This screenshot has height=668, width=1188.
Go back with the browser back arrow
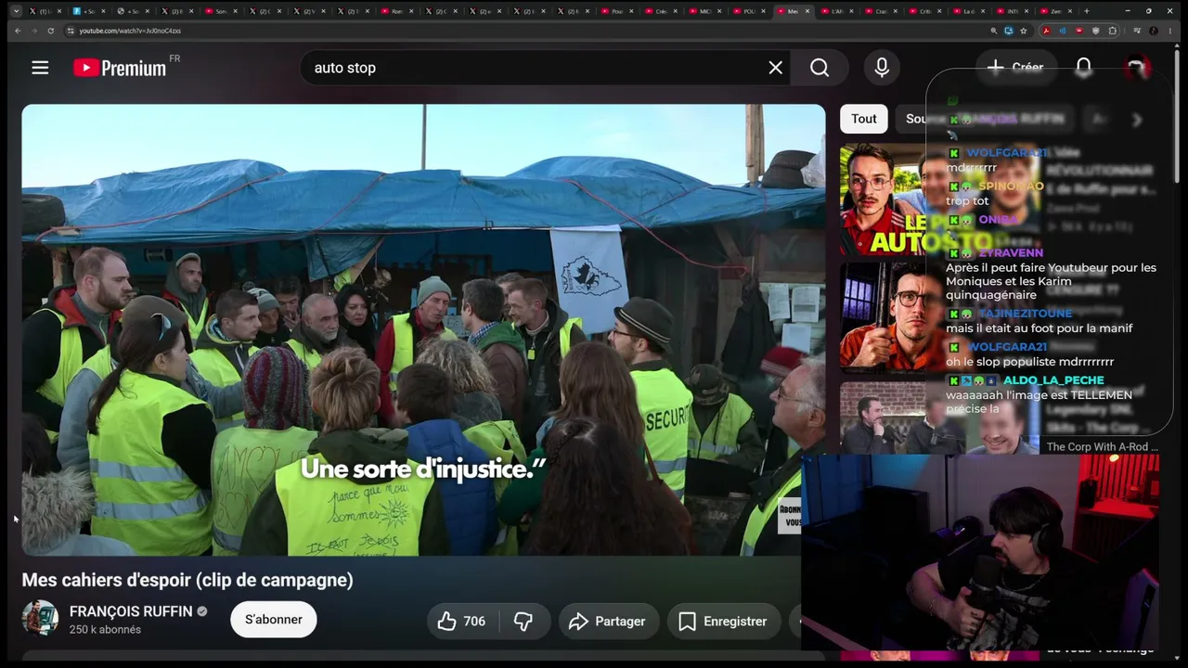click(x=18, y=31)
